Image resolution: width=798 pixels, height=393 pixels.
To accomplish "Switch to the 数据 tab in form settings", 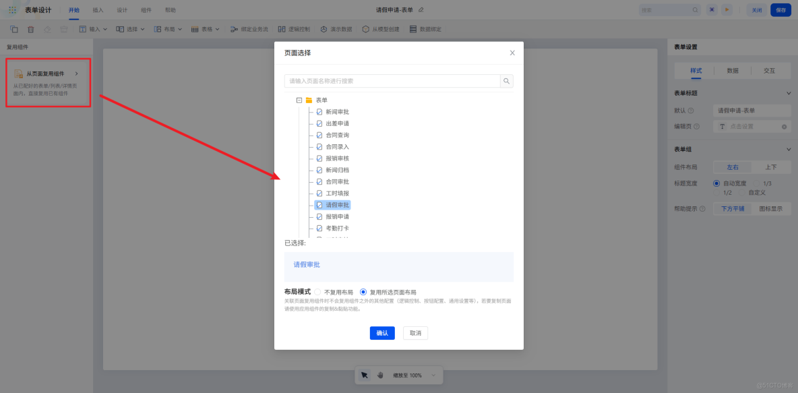I will pyautogui.click(x=732, y=69).
